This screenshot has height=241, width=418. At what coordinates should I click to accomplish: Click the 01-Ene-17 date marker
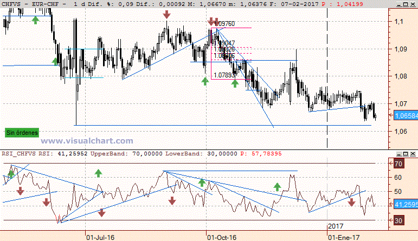pyautogui.click(x=344, y=238)
